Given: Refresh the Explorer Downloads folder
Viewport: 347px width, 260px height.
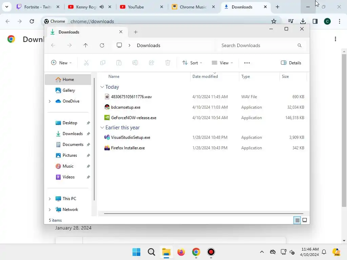Looking at the screenshot, I should click(x=102, y=45).
